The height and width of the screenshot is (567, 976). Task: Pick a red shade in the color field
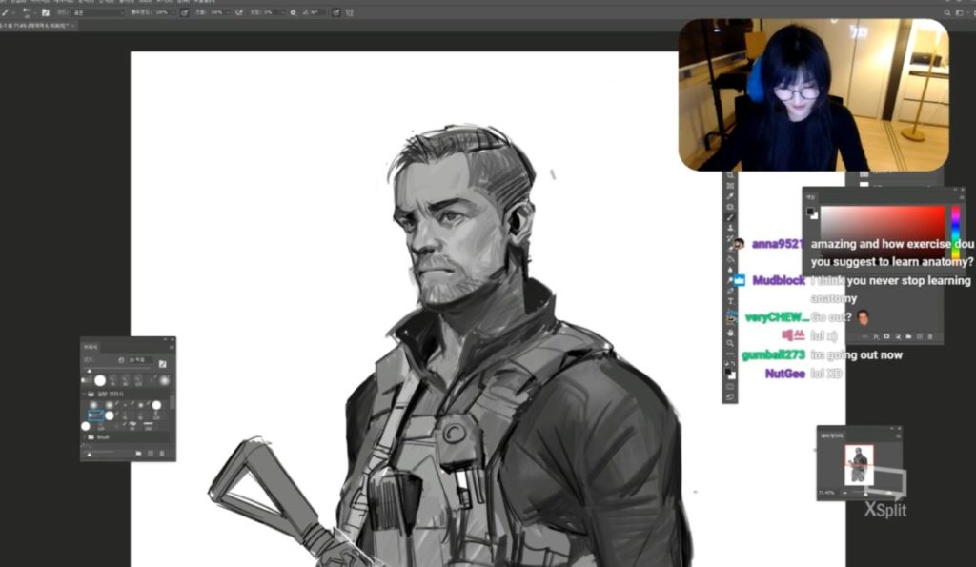pyautogui.click(x=915, y=219)
